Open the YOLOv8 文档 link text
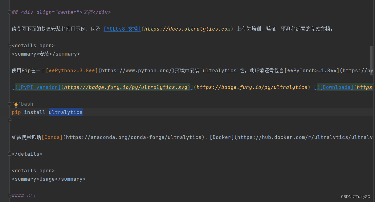375x202 pixels. point(122,29)
